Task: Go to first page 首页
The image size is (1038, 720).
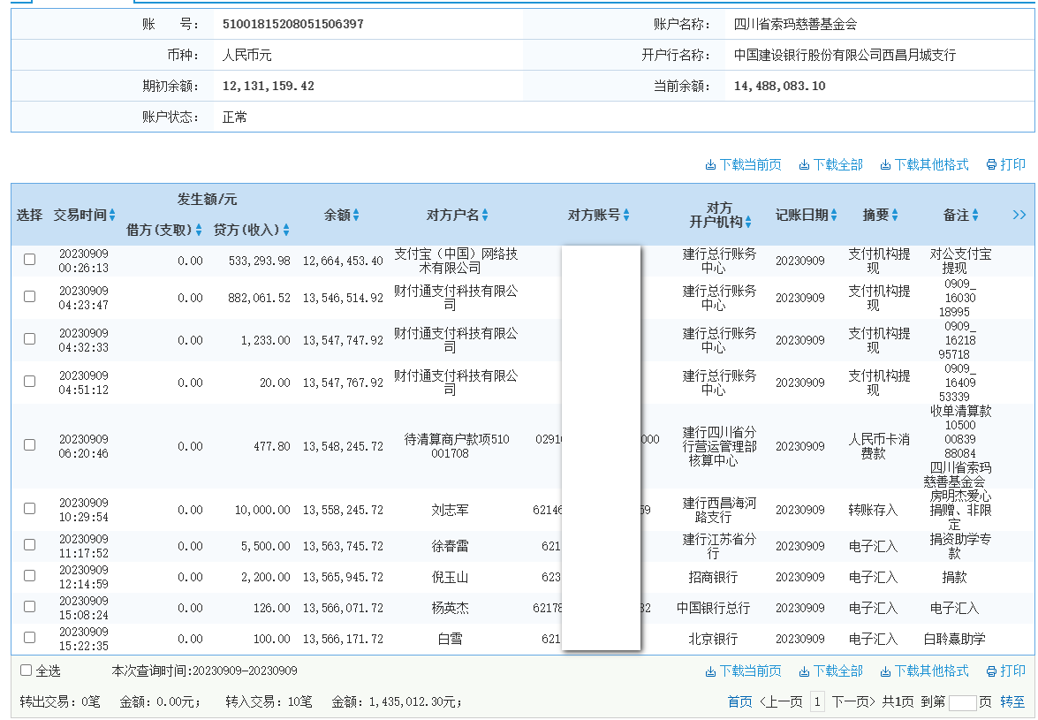Action: [739, 701]
